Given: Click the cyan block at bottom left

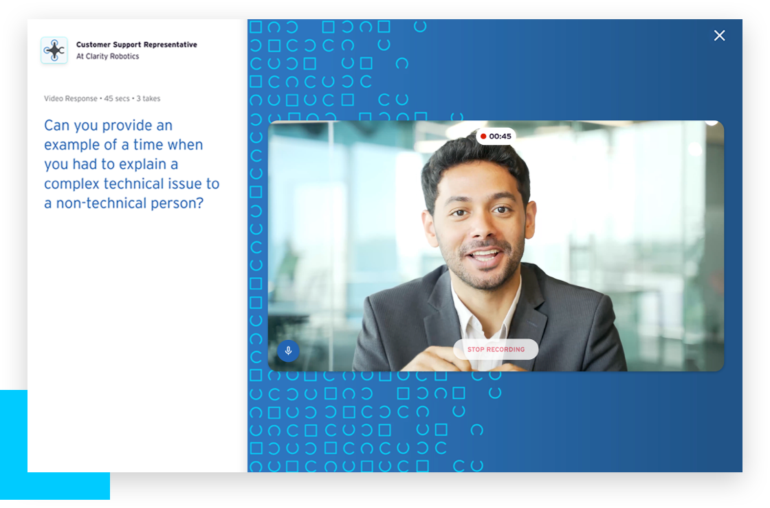Looking at the screenshot, I should pos(14,439).
